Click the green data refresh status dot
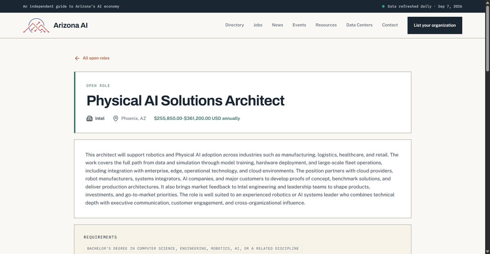 383,7
